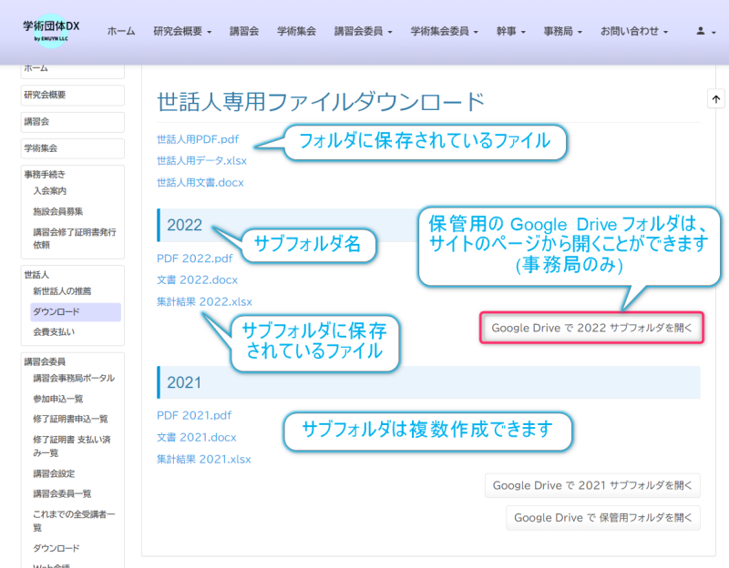This screenshot has width=729, height=568.
Task: Download the 世話人用PDF.pdf file
Action: coord(198,140)
